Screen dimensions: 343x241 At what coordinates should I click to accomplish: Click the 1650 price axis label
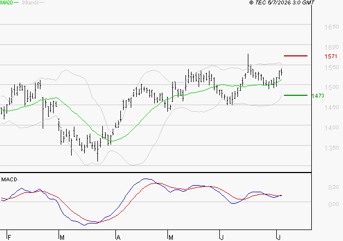(x=332, y=27)
